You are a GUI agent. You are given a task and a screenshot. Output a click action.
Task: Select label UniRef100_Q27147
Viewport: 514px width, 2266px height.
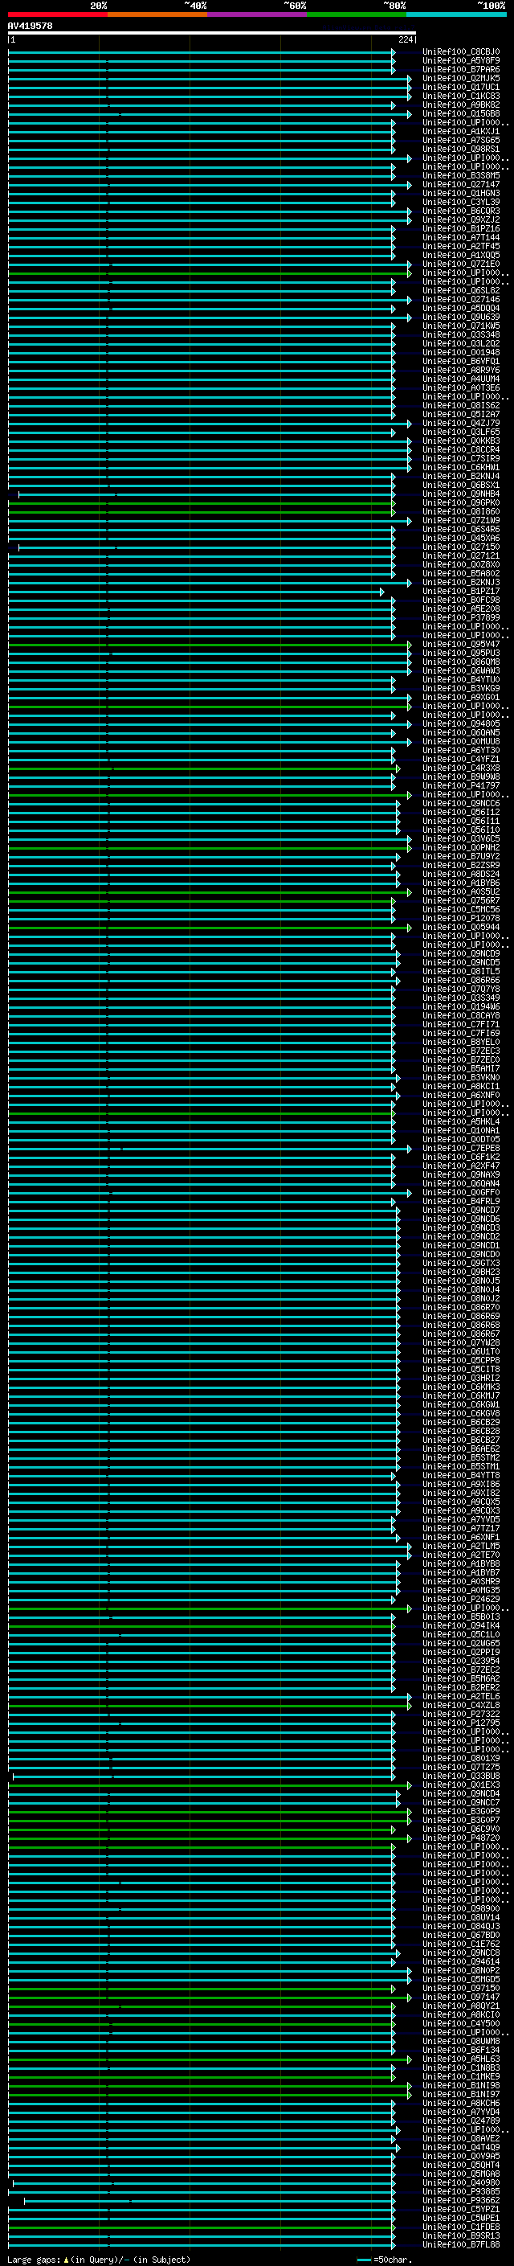(x=461, y=185)
